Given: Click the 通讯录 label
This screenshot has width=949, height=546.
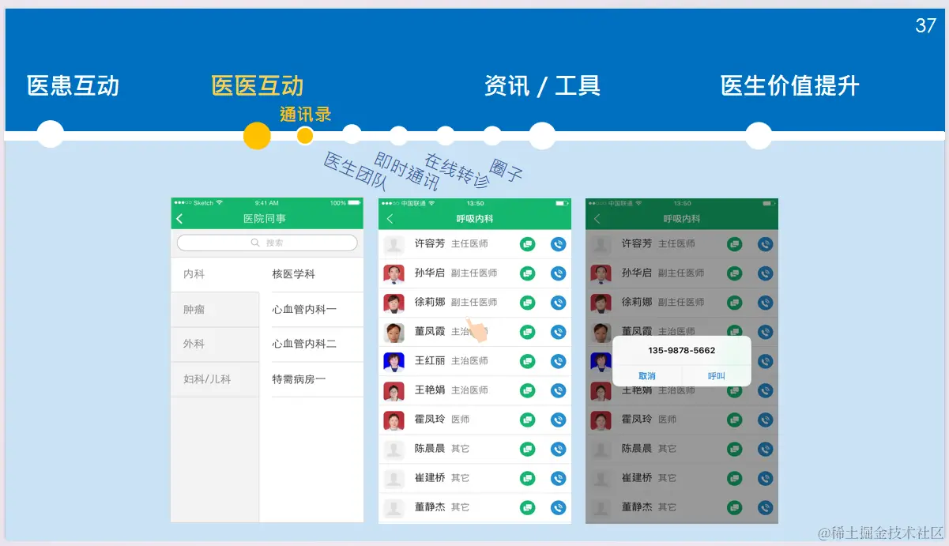Looking at the screenshot, I should click(x=305, y=115).
